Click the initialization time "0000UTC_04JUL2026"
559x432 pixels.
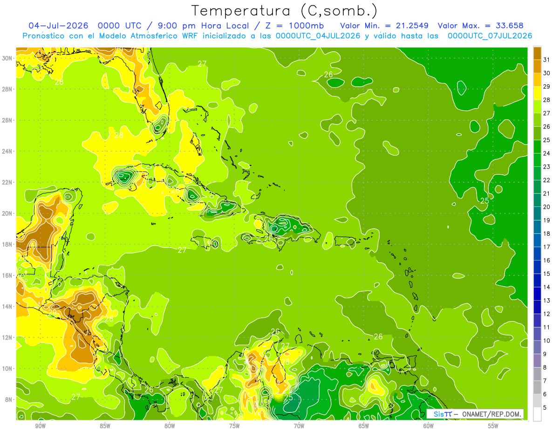pos(318,36)
